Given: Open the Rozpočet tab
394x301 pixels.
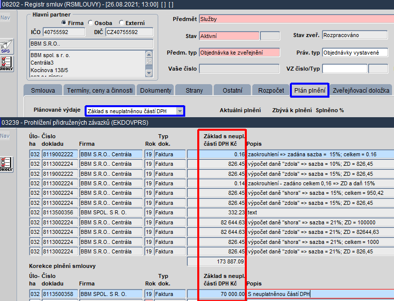Looking at the screenshot, I should 271,91.
